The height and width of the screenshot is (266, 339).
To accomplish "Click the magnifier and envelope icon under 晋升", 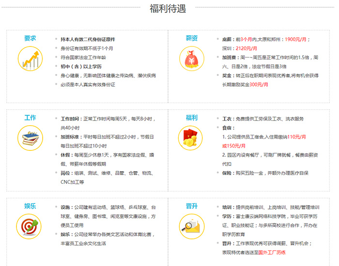I will pyautogui.click(x=192, y=226).
